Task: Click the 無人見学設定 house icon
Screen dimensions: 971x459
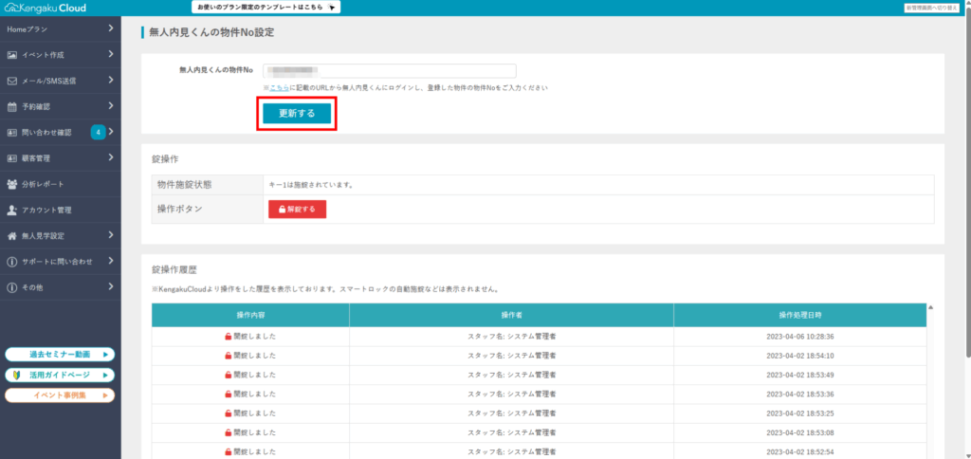Action: pyautogui.click(x=12, y=235)
